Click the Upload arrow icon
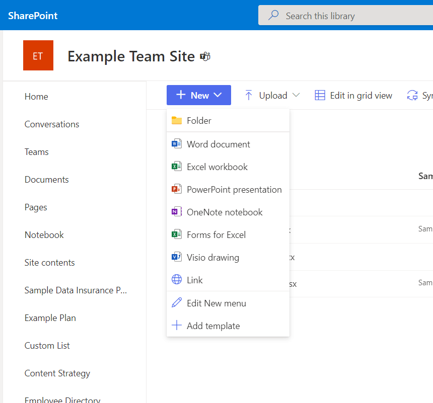This screenshot has width=433, height=403. pos(249,95)
